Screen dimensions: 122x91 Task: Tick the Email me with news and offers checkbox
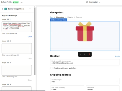[x=51, y=68]
